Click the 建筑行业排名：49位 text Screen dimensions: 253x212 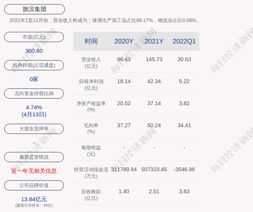pos(34,205)
